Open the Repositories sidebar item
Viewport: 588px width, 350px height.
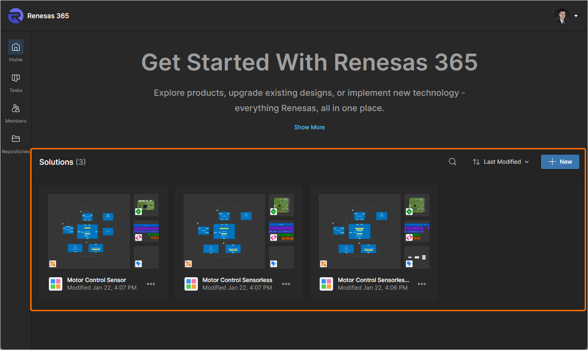tap(16, 144)
